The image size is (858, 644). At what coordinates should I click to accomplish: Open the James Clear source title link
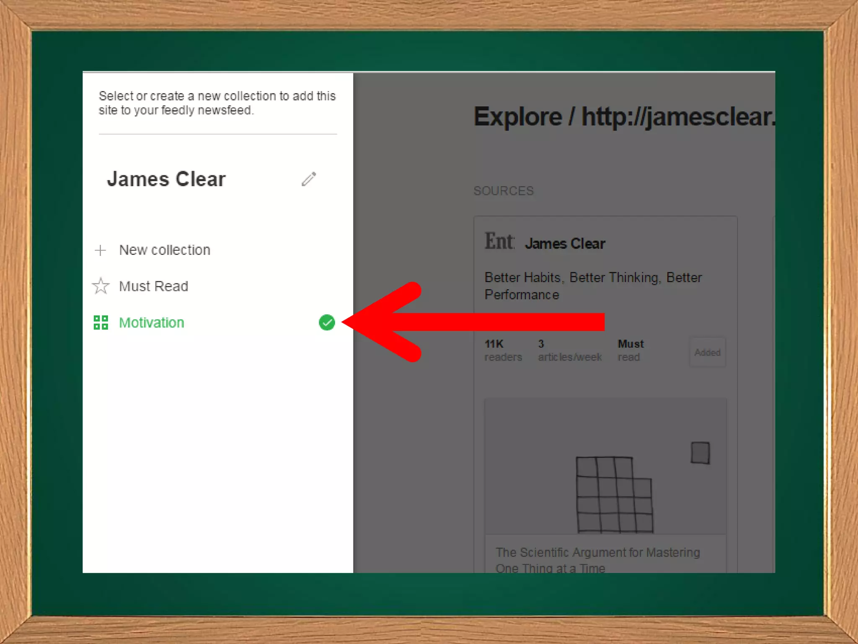tap(565, 244)
